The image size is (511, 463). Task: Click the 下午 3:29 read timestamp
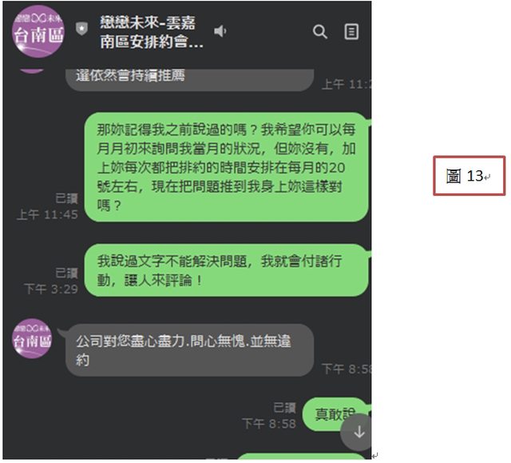(x=51, y=289)
